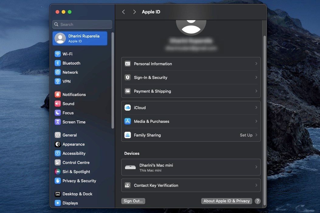Click the Personal Information card icon
The image size is (320, 213).
click(x=128, y=64)
